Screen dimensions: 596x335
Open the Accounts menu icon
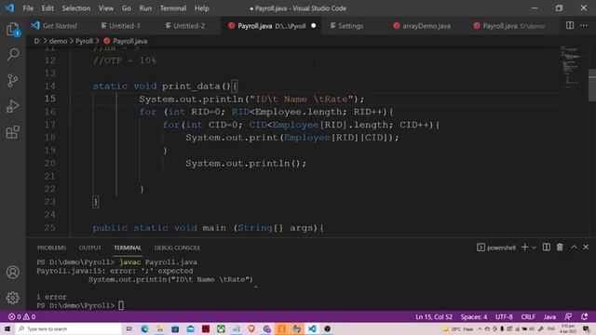[x=12, y=273]
